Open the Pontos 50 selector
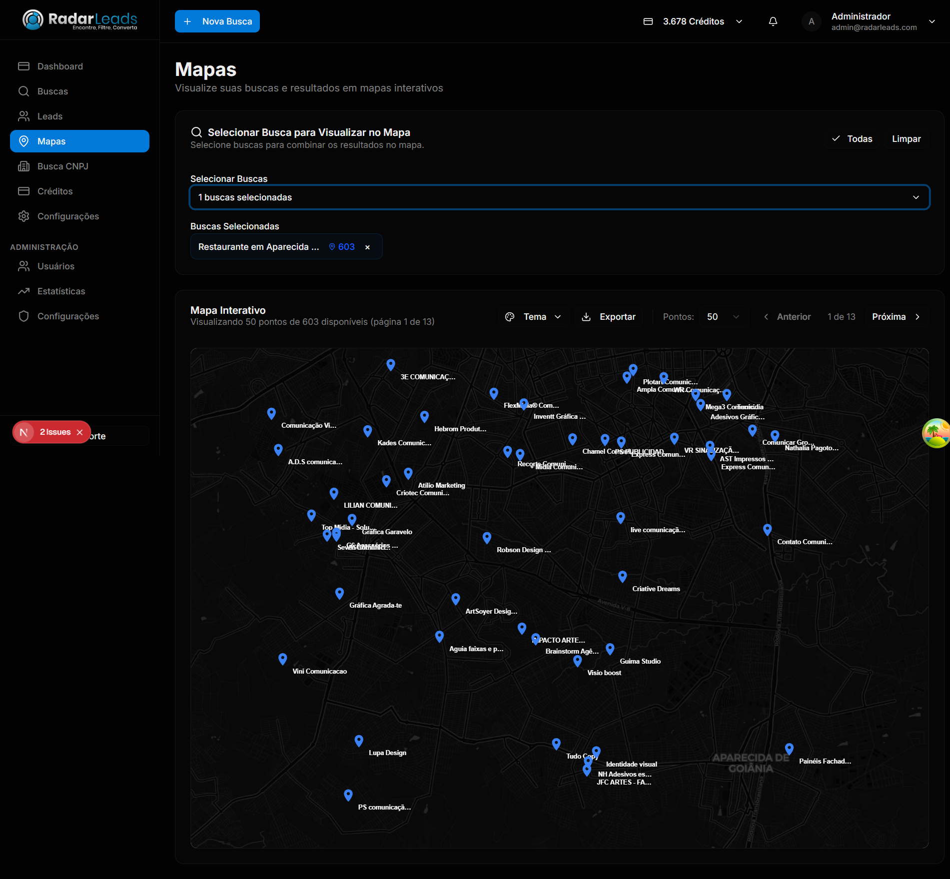Viewport: 950px width, 879px height. tap(723, 317)
